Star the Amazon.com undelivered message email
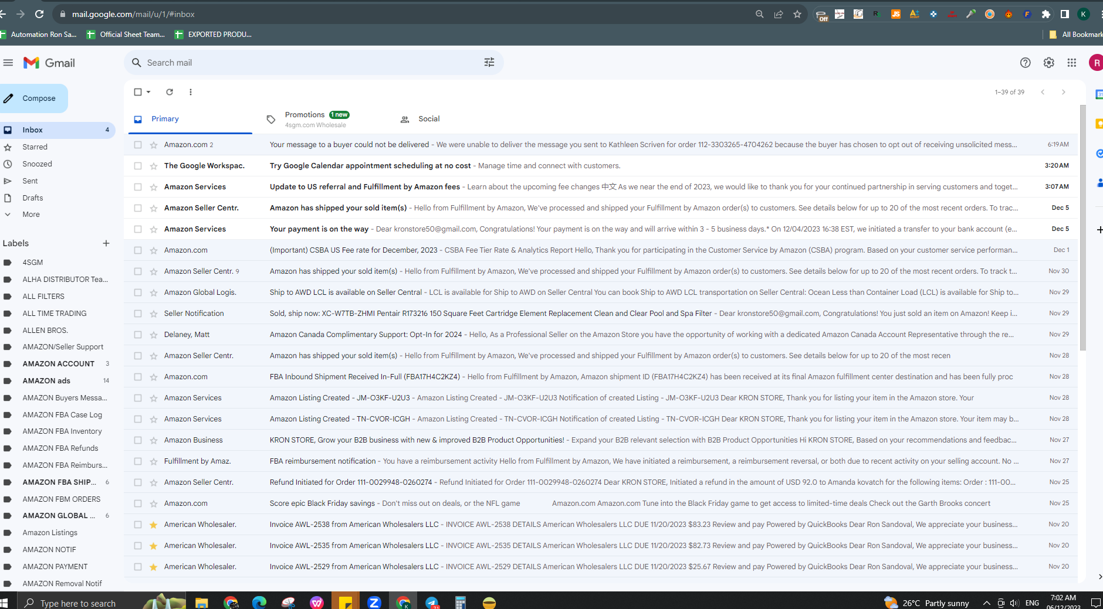 [x=154, y=145]
